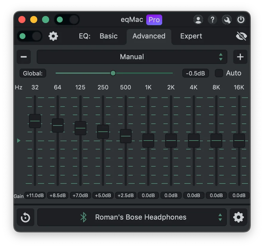Click the +5.0dB gain field

[103, 195]
